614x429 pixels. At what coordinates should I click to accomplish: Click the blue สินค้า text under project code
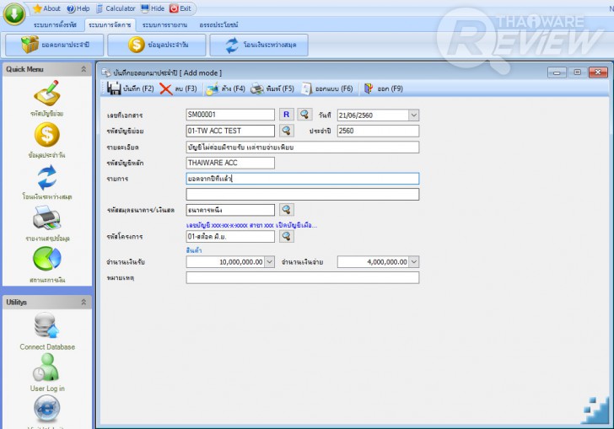(x=194, y=250)
